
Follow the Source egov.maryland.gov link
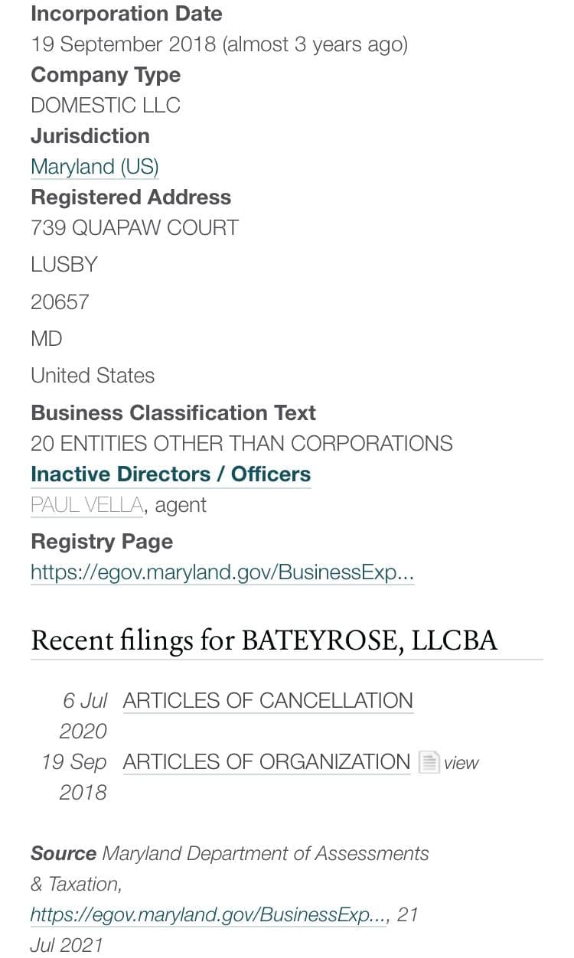click(x=208, y=914)
